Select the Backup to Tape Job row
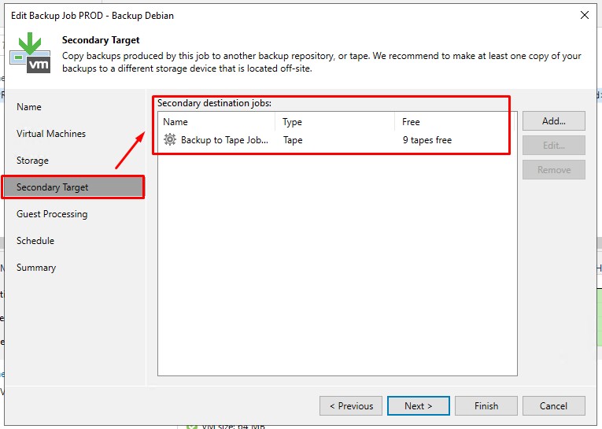 (x=224, y=140)
